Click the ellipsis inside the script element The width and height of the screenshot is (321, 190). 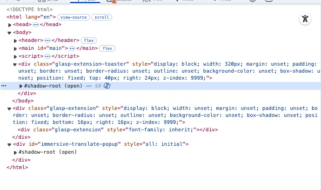[x=47, y=56]
